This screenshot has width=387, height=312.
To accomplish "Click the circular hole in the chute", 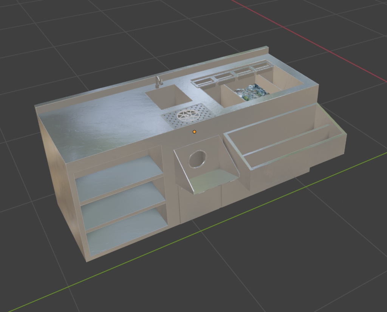I will [x=197, y=159].
